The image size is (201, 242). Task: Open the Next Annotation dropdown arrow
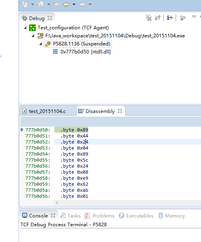point(32,4)
